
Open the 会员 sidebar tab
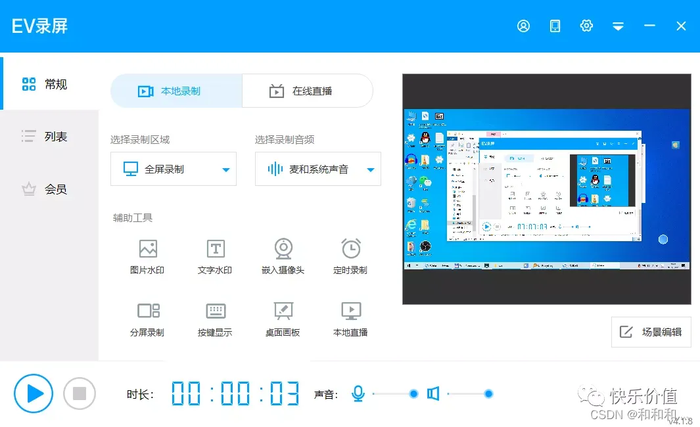coord(49,189)
